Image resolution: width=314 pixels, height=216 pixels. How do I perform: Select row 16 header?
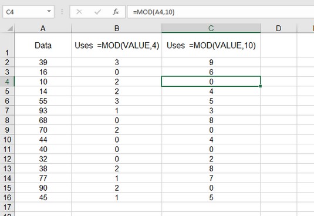7,197
